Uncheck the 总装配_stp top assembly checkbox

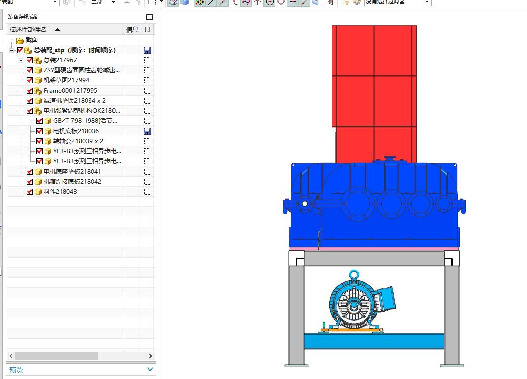(x=20, y=50)
